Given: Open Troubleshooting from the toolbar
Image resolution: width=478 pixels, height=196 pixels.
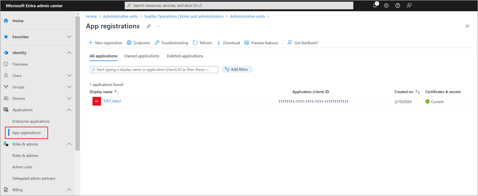Looking at the screenshot, I should coord(171,43).
